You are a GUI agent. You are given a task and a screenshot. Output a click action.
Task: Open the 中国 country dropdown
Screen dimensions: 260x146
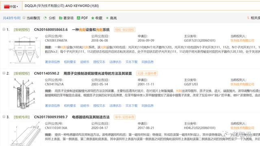[11, 6]
